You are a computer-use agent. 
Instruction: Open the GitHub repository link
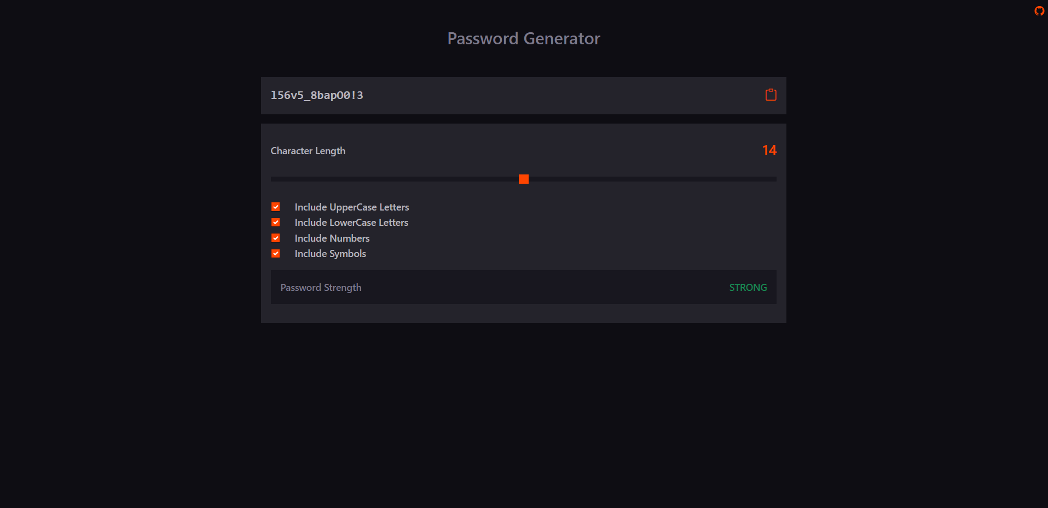pyautogui.click(x=1038, y=11)
